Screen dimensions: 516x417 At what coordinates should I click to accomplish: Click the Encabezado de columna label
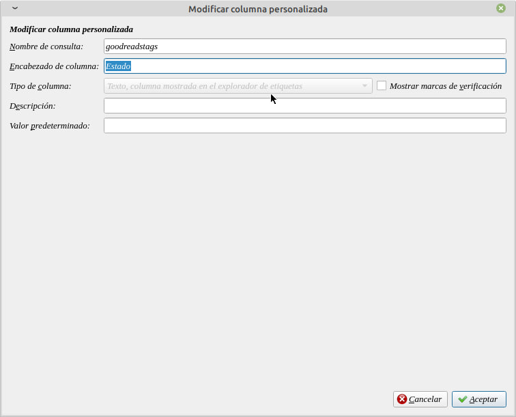54,66
